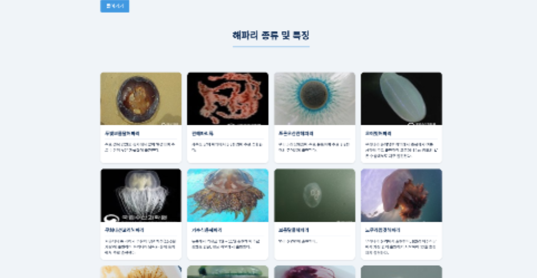Select the title under the red chain jellyfish

[x=202, y=134]
